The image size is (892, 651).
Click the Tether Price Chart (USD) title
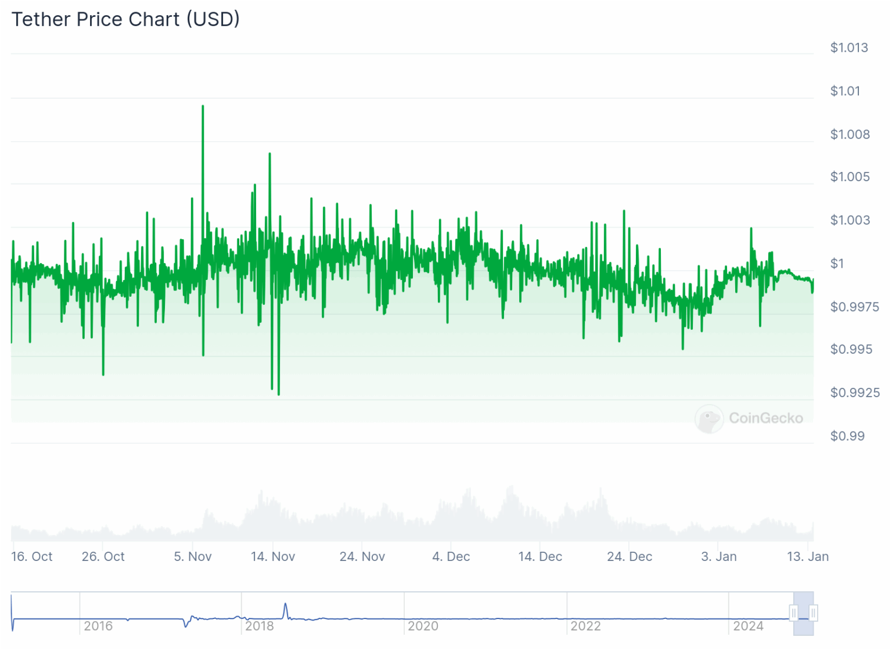(125, 19)
